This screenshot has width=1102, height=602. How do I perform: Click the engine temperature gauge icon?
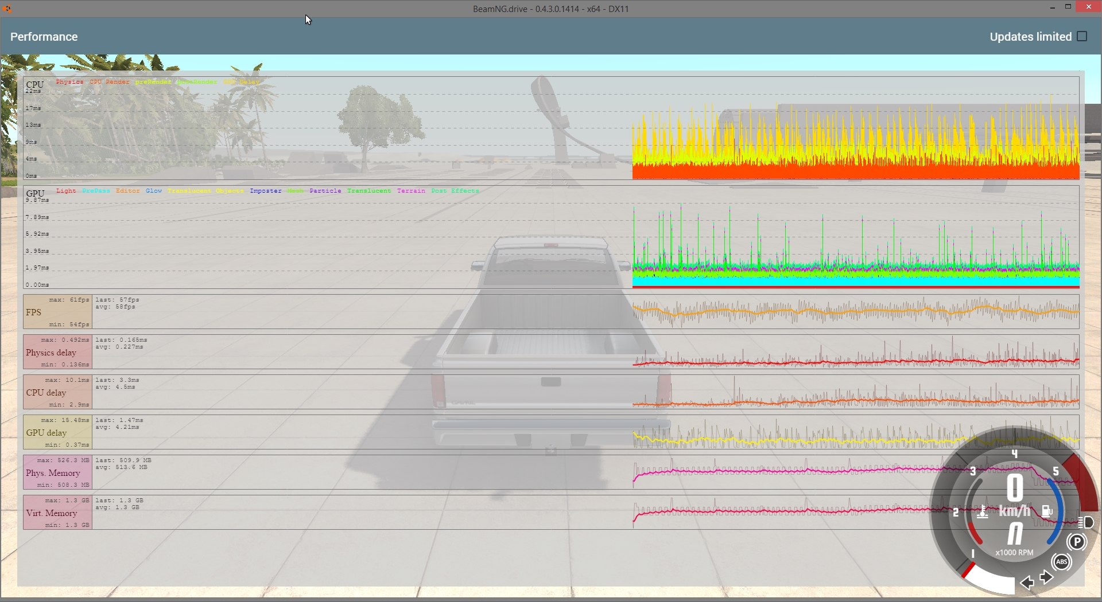tap(983, 512)
